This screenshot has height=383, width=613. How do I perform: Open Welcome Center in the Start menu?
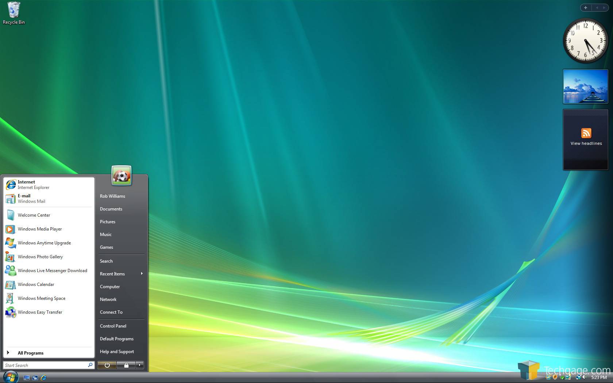point(49,215)
